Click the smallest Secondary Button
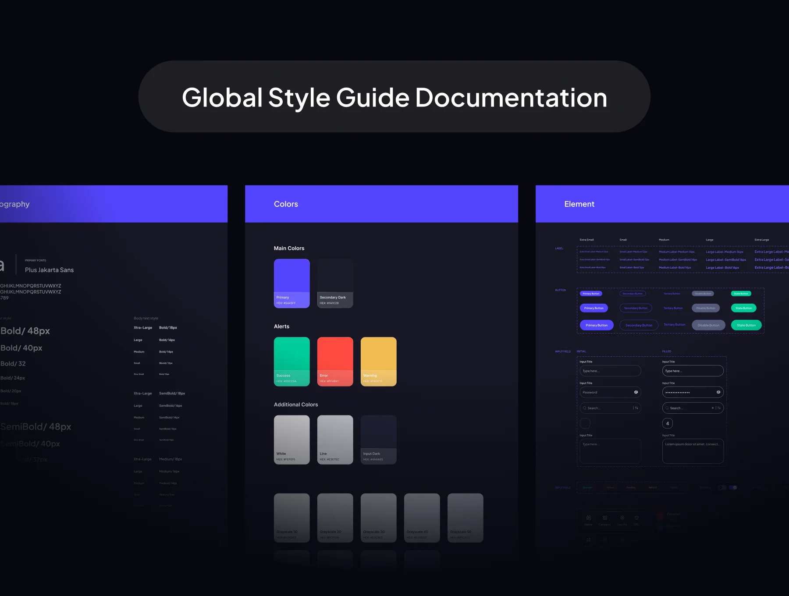Viewport: 789px width, 596px height. 633,294
